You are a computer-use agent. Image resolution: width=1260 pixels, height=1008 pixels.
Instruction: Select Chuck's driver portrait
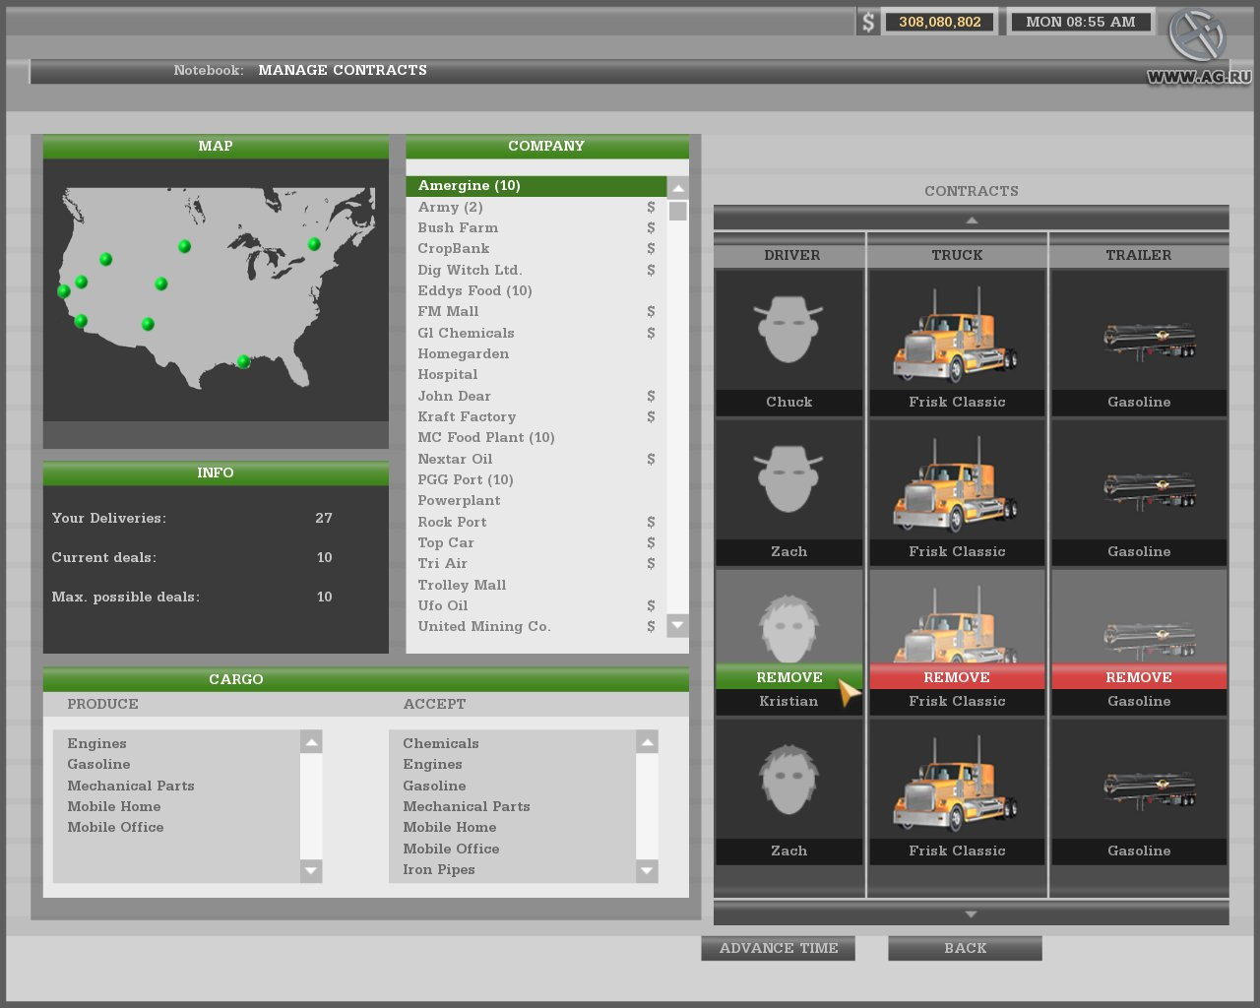click(x=789, y=330)
